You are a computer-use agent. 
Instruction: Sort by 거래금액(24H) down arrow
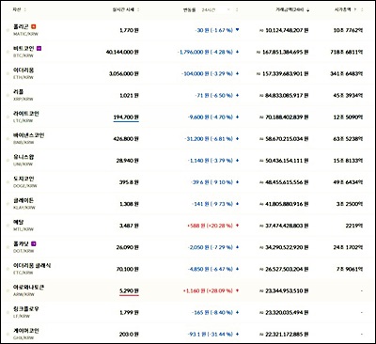pyautogui.click(x=308, y=10)
